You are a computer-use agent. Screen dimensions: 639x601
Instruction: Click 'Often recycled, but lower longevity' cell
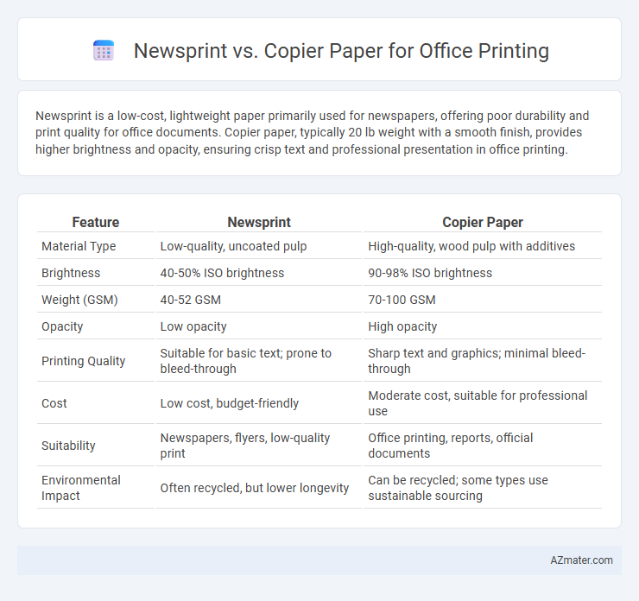pyautogui.click(x=259, y=488)
